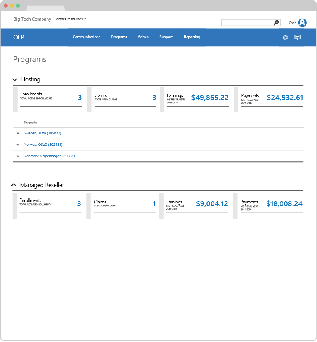Select the Hosting Earnings $49,865.22 tile

198,99
